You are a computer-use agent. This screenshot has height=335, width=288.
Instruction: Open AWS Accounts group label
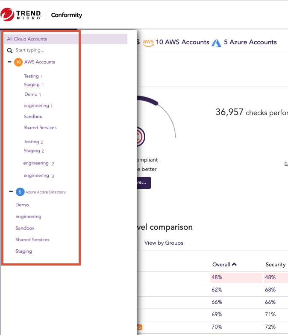(x=40, y=62)
